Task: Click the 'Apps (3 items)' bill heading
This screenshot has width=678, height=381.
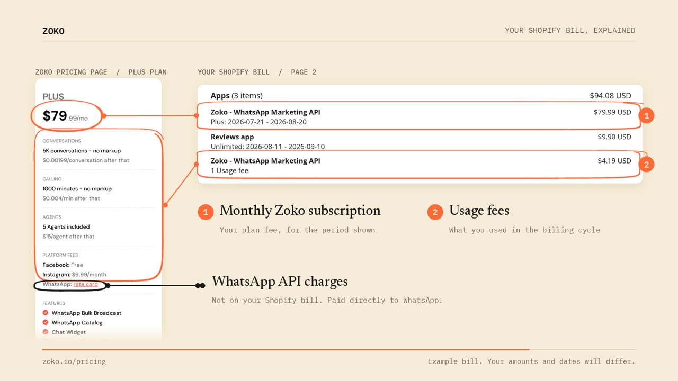Action: [236, 96]
